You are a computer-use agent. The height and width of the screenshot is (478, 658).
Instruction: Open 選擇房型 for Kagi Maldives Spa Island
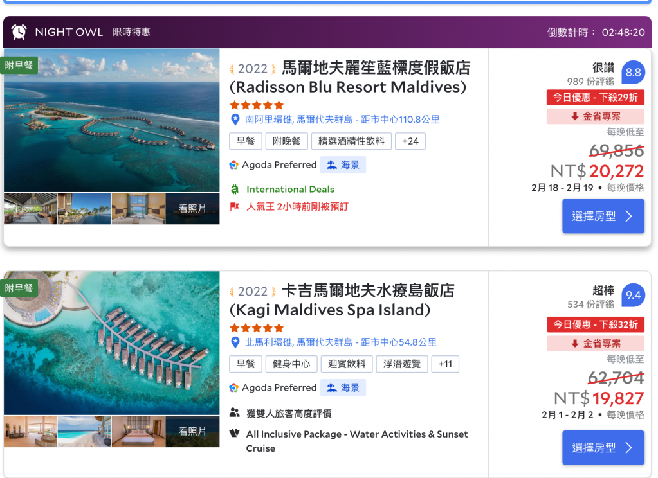[x=603, y=448]
